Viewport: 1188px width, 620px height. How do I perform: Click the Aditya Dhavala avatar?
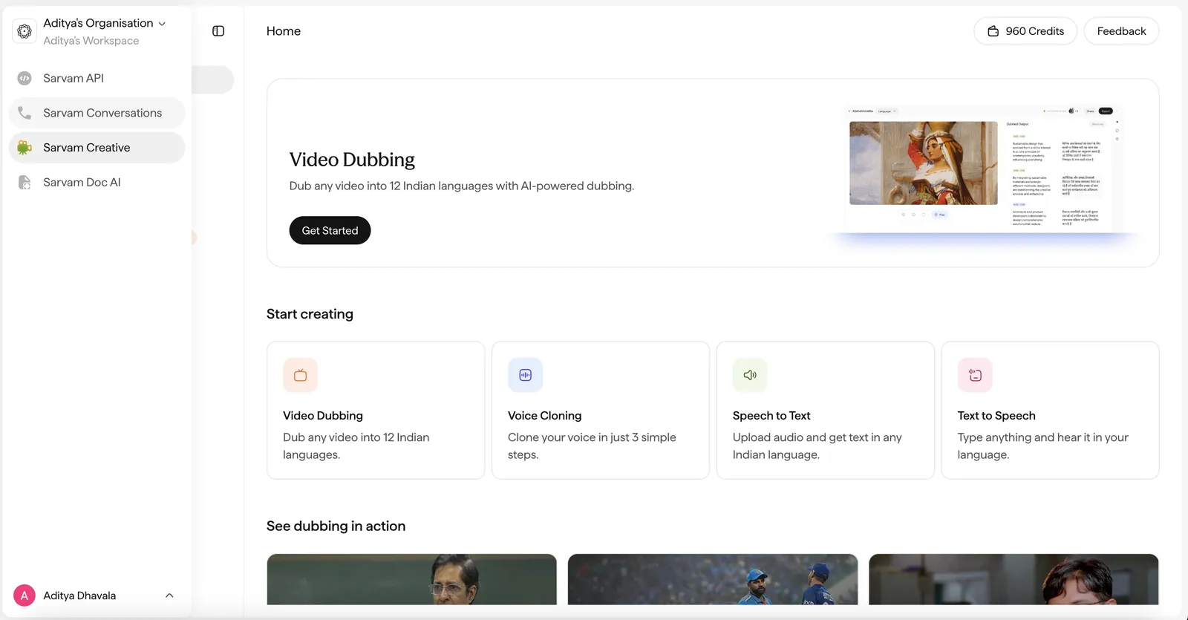pyautogui.click(x=25, y=595)
